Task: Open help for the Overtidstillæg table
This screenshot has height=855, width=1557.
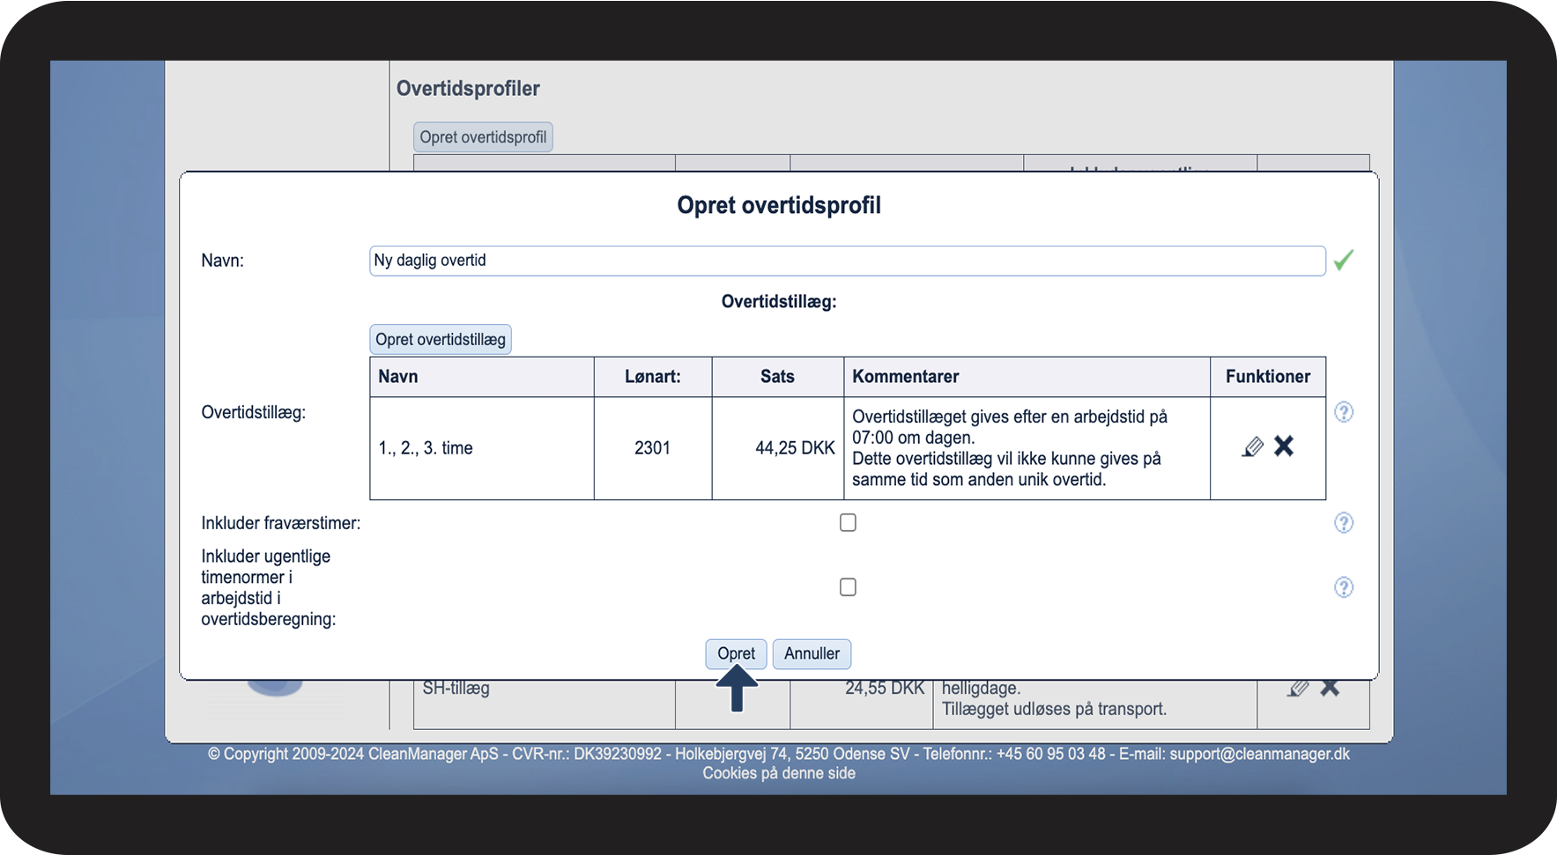Action: coord(1344,412)
